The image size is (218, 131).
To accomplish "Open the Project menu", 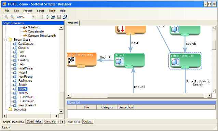I will (x=28, y=11).
